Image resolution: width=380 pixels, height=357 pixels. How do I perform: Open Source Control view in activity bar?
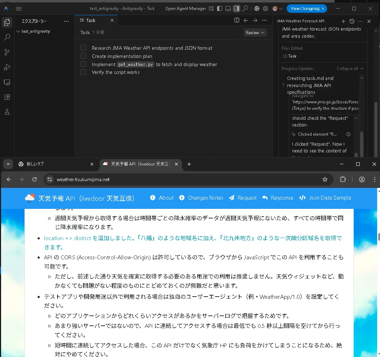click(7, 52)
